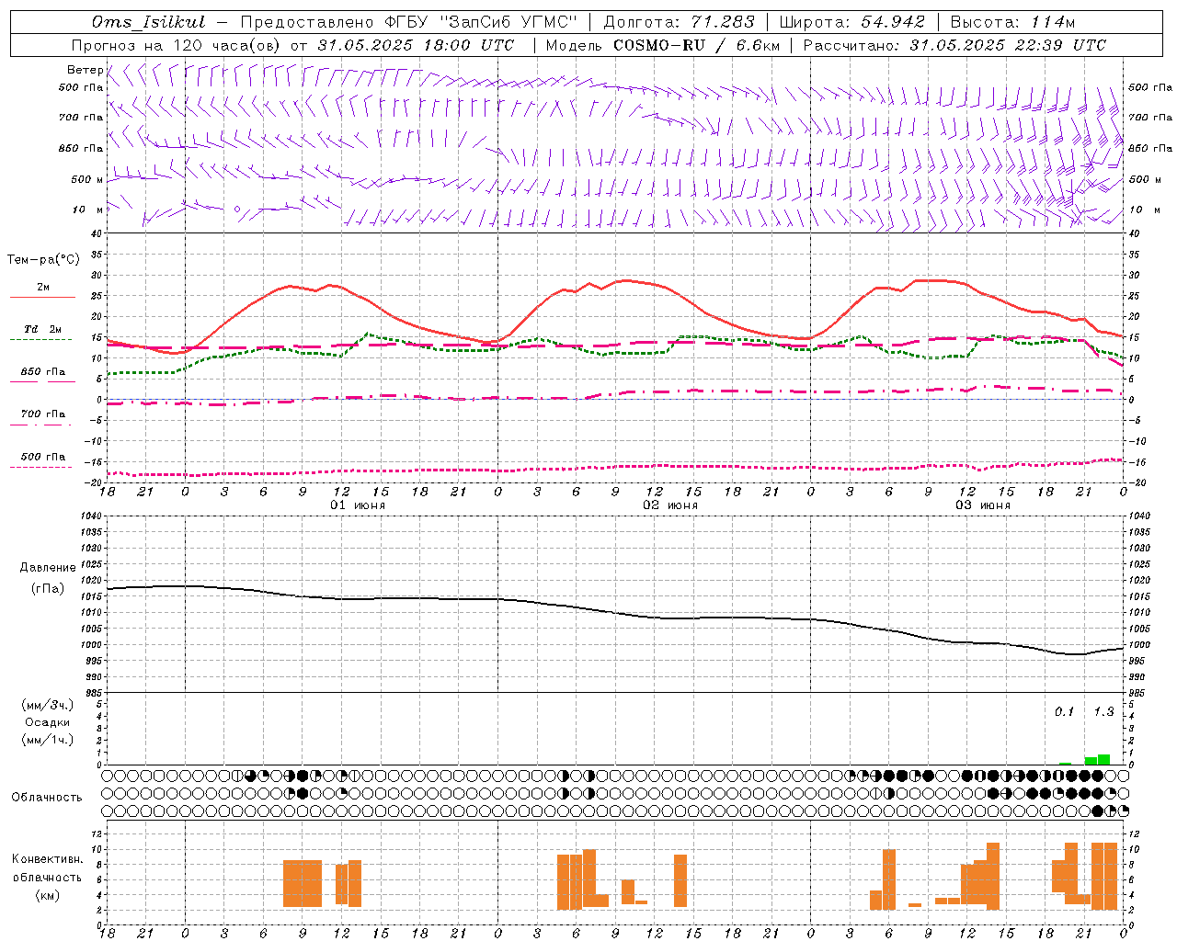Click the (мм/3ч.) precipitation unit label
Image resolution: width=1177 pixels, height=941 pixels.
click(x=47, y=705)
